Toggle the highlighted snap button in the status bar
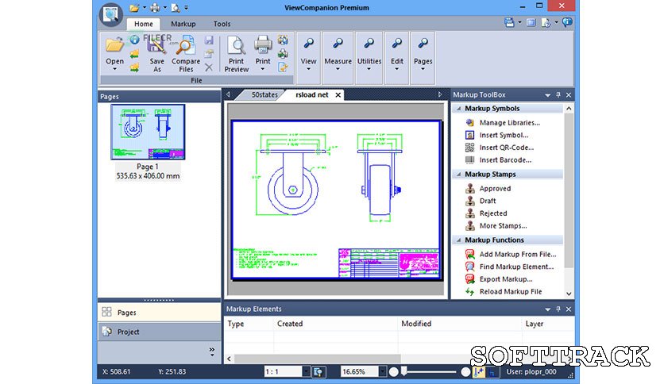664x384 pixels. tap(479, 371)
